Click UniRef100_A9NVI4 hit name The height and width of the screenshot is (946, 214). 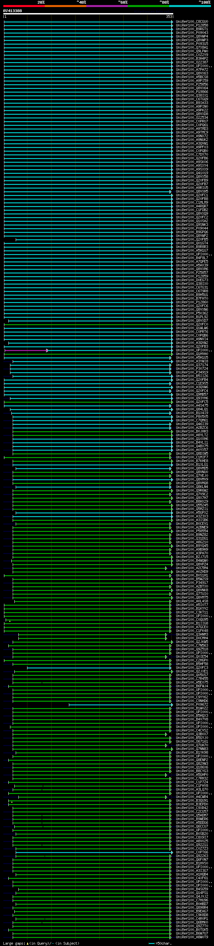click(192, 339)
